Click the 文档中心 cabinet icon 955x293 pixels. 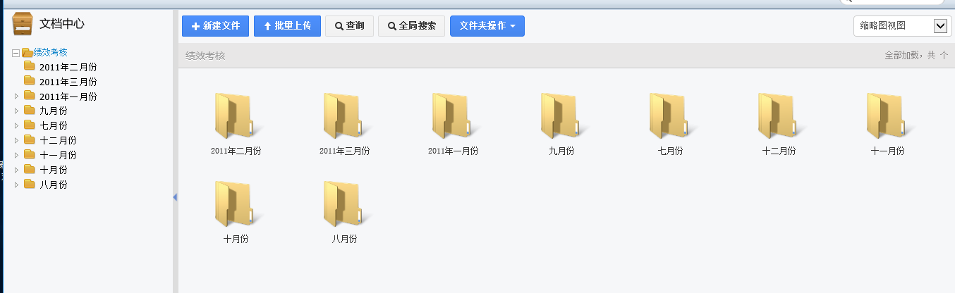coord(23,24)
